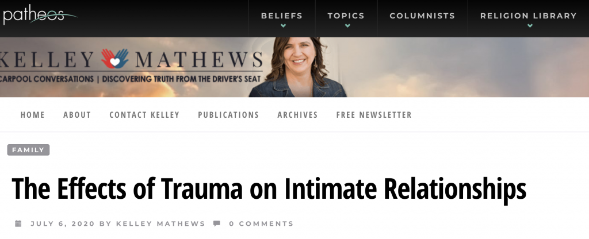Open the About page
Viewport: 589px width, 239px height.
pyautogui.click(x=77, y=115)
